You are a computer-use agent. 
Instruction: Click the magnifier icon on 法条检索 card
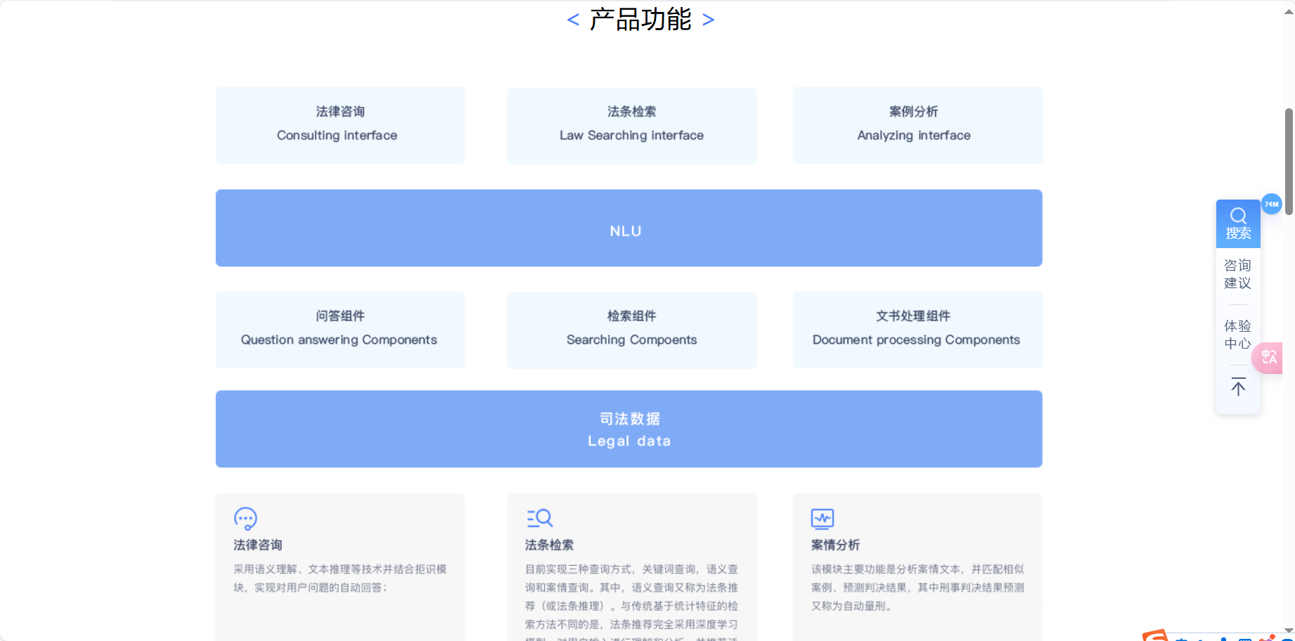(539, 518)
